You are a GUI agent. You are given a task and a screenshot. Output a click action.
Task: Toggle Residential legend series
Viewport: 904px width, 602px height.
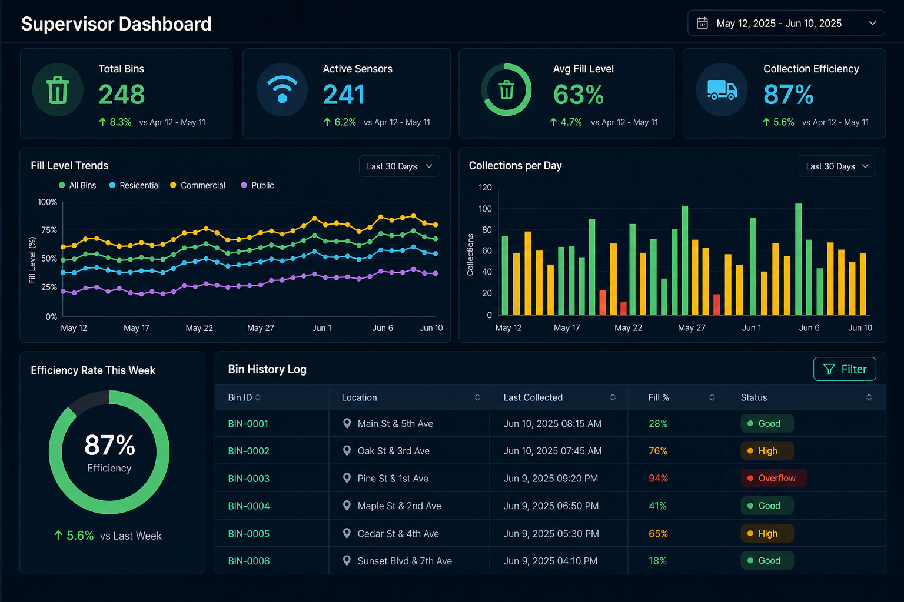tap(135, 185)
